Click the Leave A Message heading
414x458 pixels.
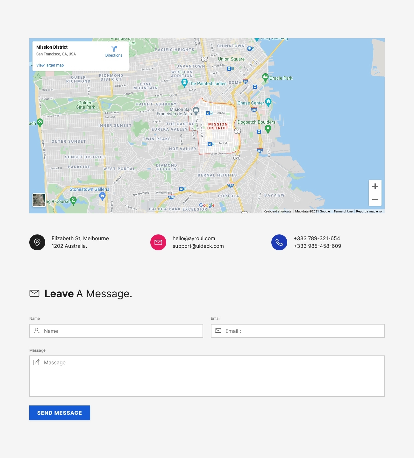coord(88,293)
